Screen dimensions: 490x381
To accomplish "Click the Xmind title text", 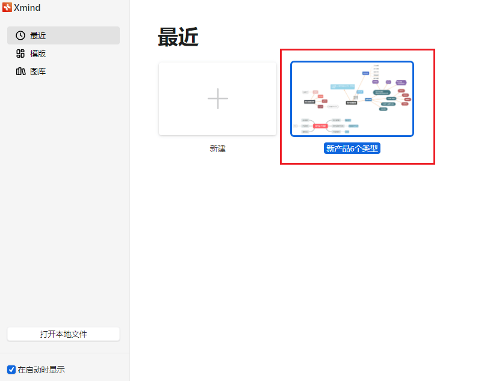I will [27, 7].
